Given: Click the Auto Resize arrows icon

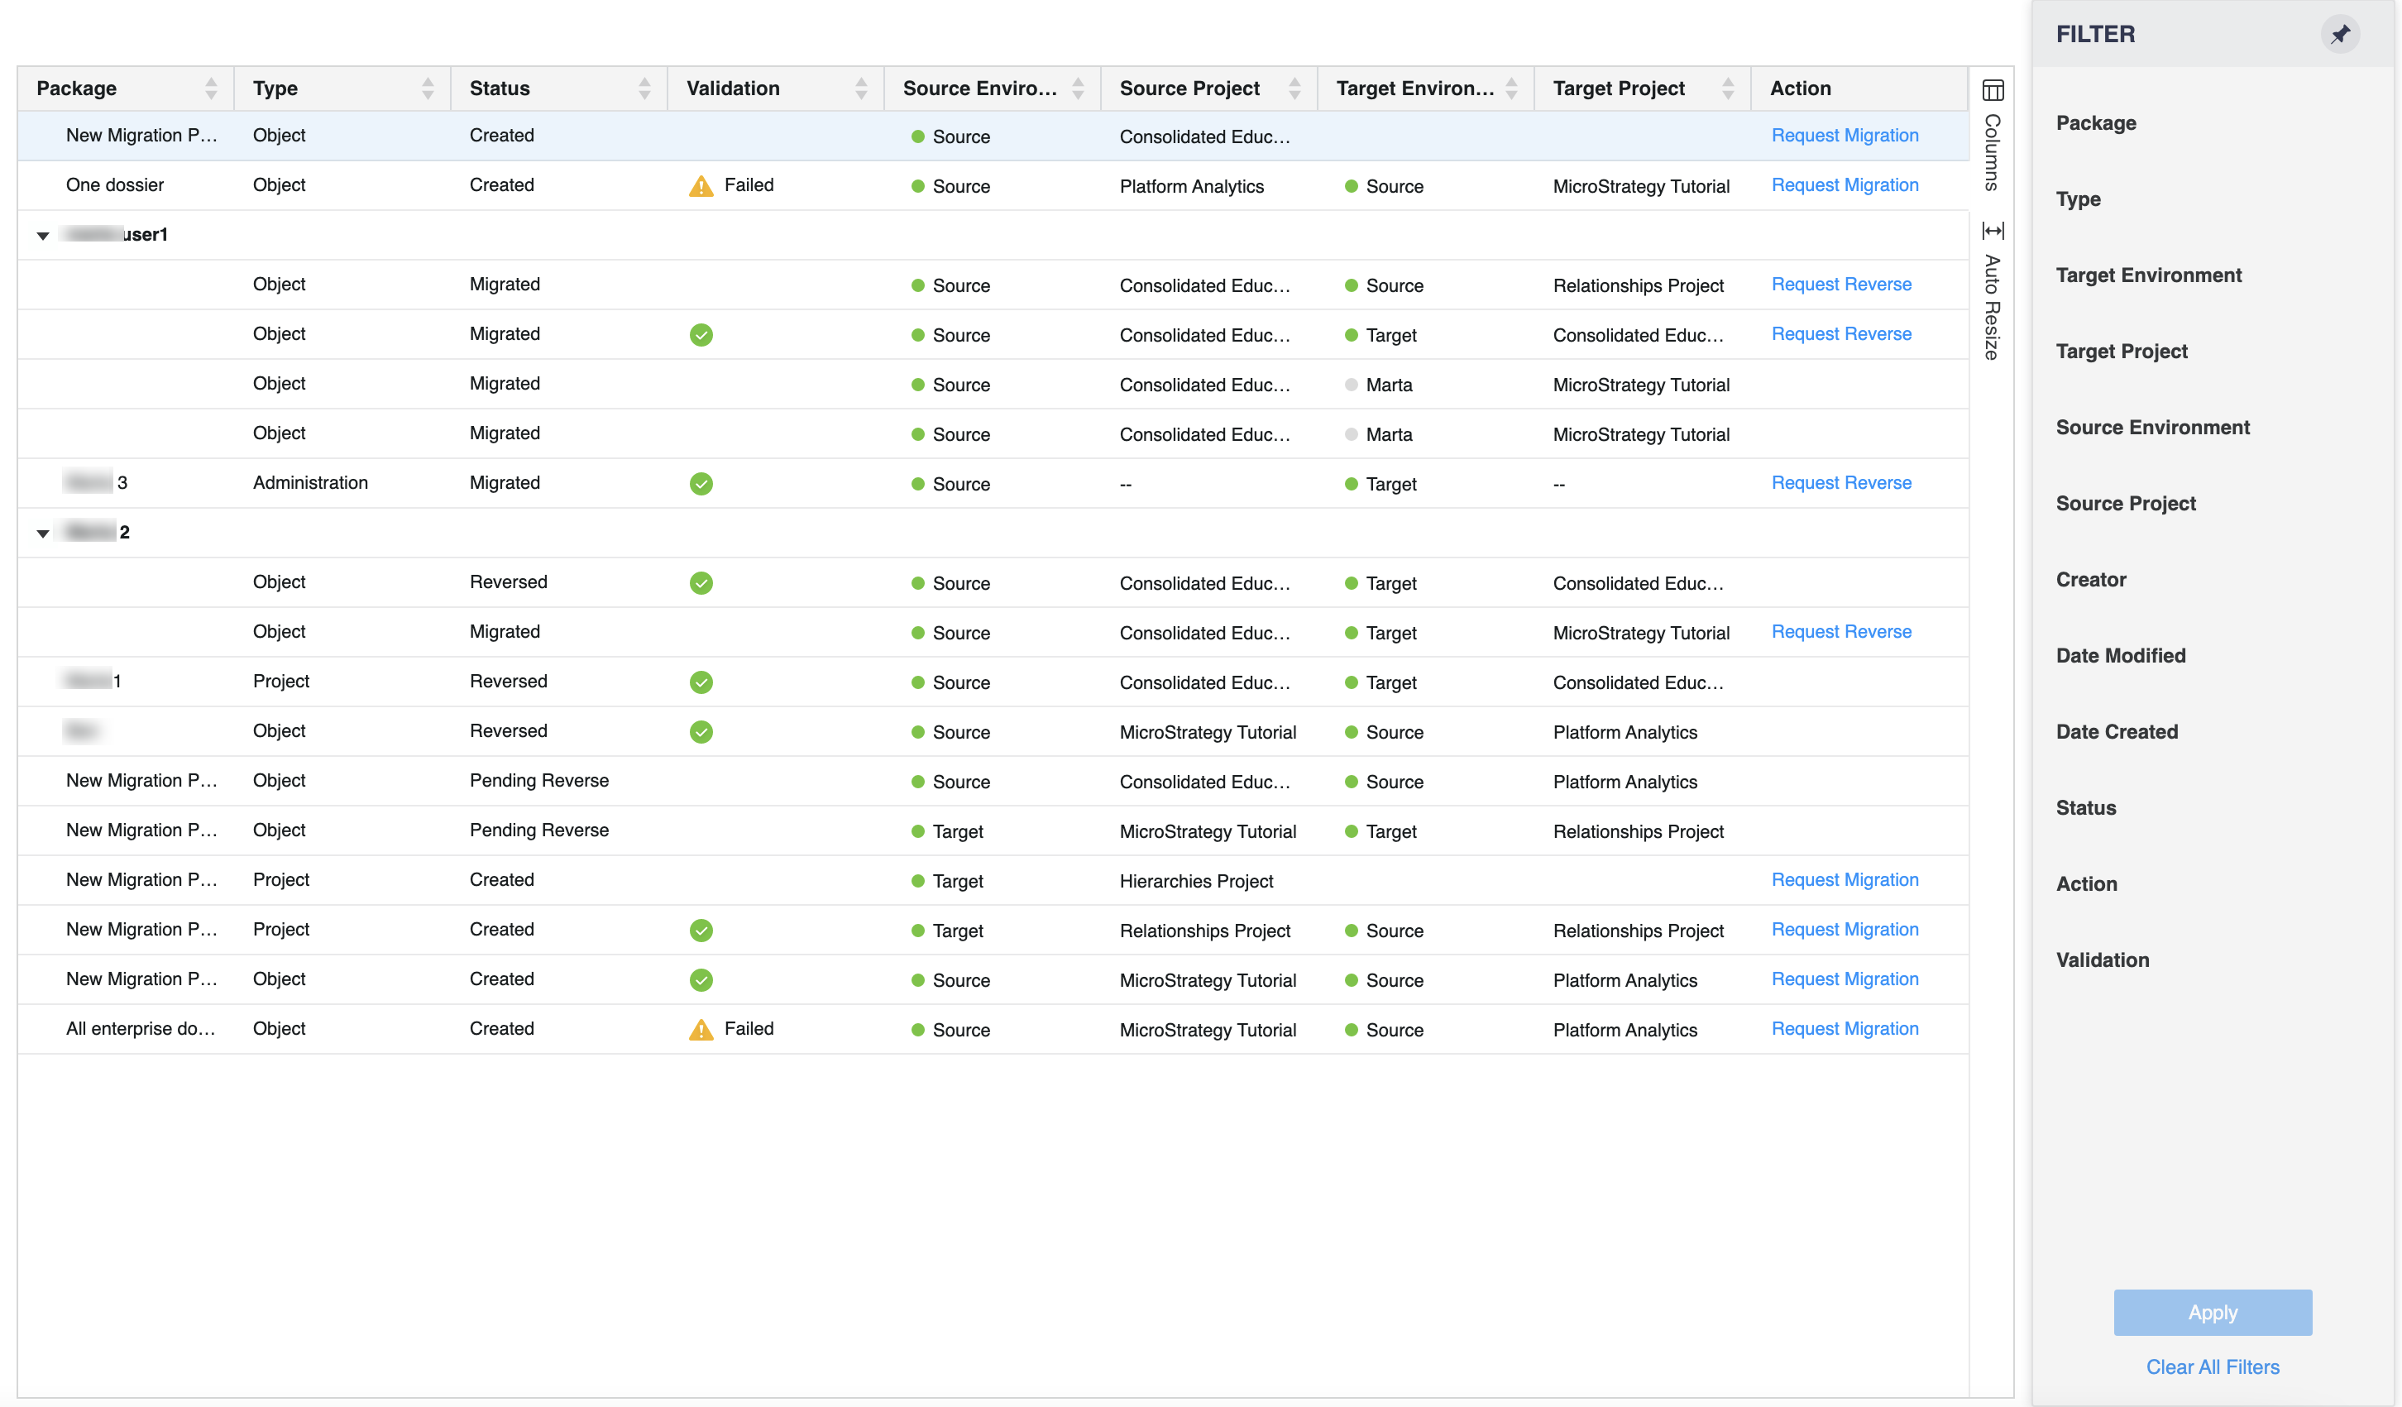Looking at the screenshot, I should 1992,231.
